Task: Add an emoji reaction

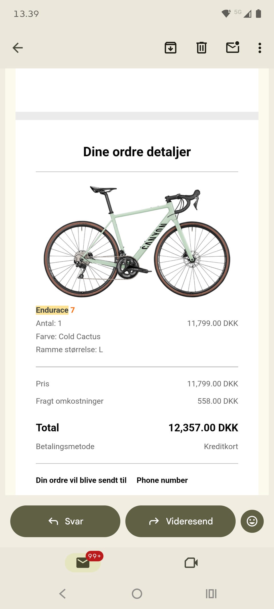Action: (x=252, y=521)
